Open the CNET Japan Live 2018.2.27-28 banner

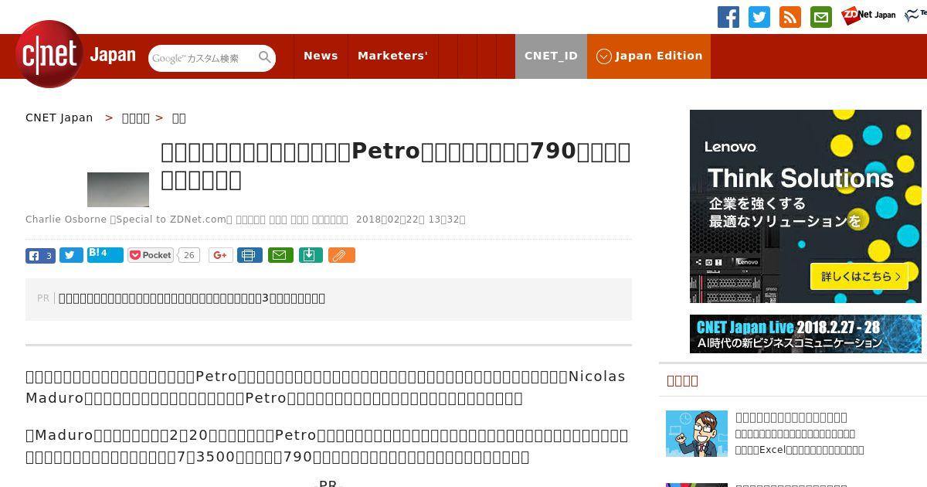[806, 334]
